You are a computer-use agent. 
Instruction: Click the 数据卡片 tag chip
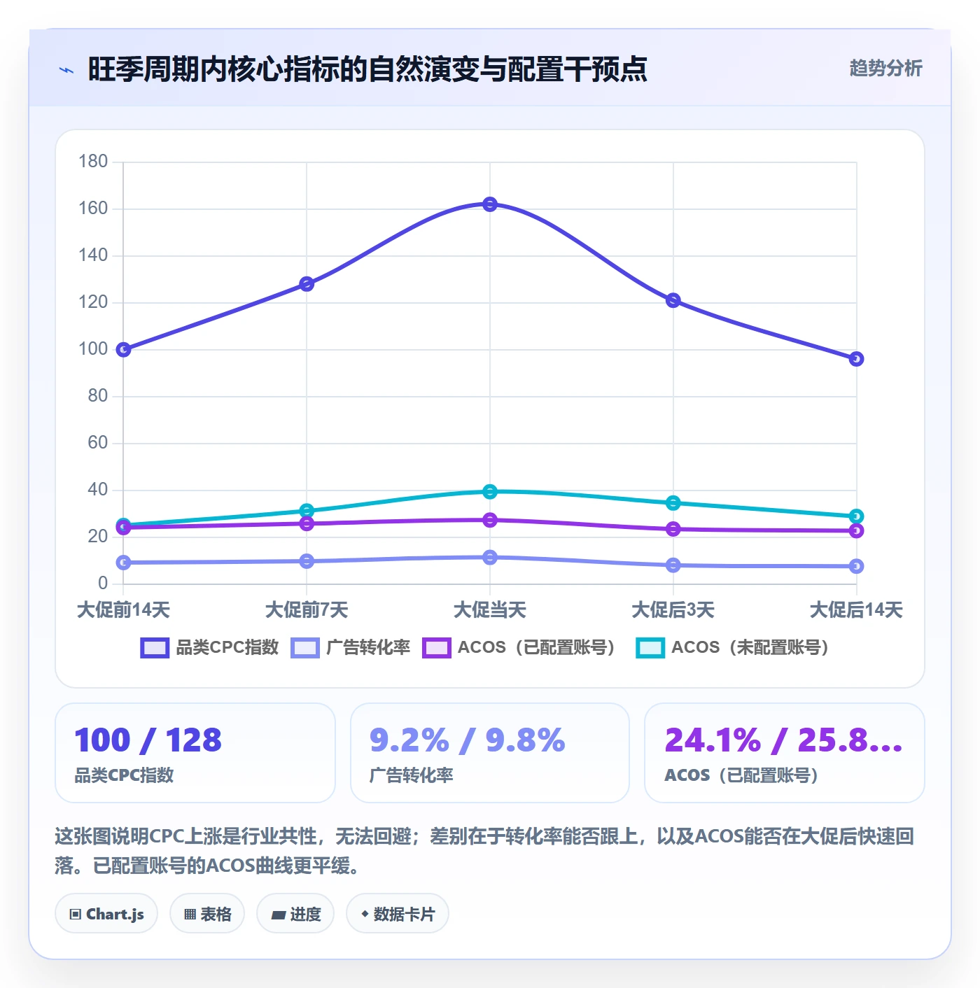[398, 914]
